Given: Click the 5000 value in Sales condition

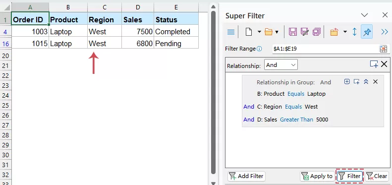Looking at the screenshot, I should tap(322, 120).
